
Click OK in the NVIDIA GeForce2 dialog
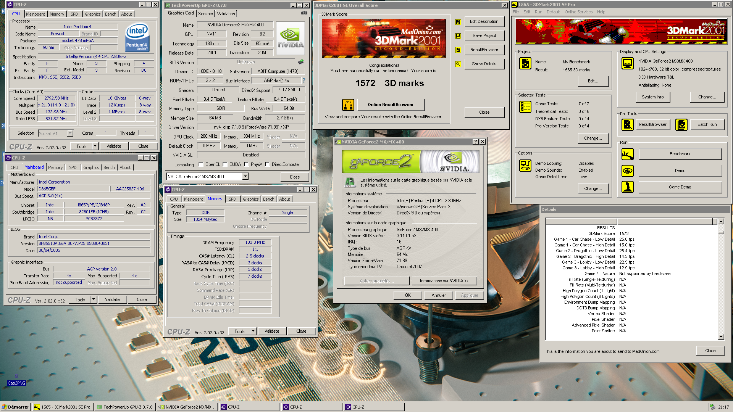coord(408,295)
